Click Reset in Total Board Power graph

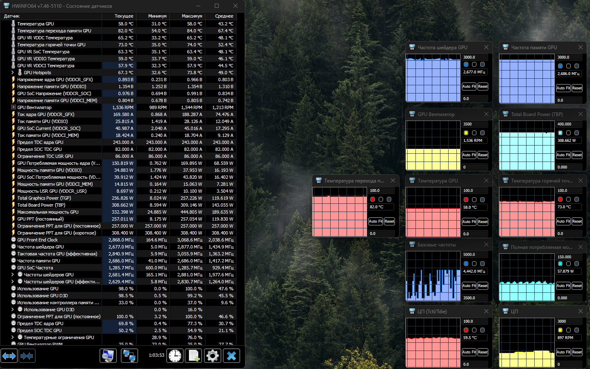577,155
